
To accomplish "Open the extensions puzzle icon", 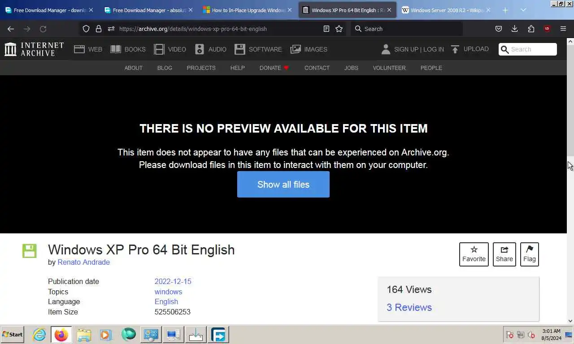I will tap(531, 29).
